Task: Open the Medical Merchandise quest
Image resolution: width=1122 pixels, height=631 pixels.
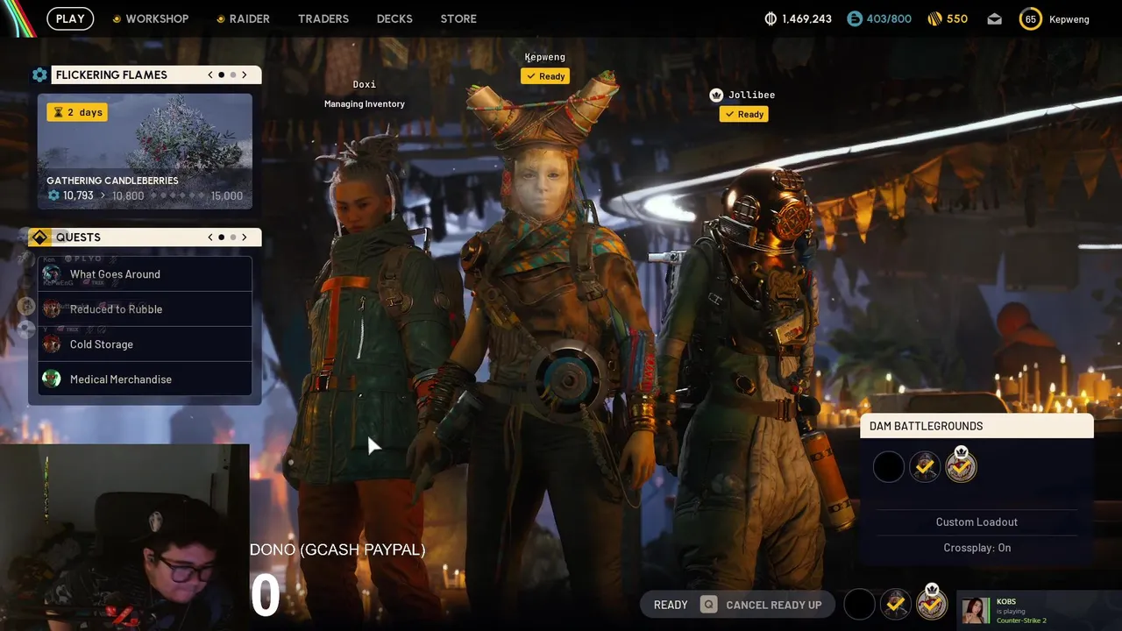Action: 145,379
